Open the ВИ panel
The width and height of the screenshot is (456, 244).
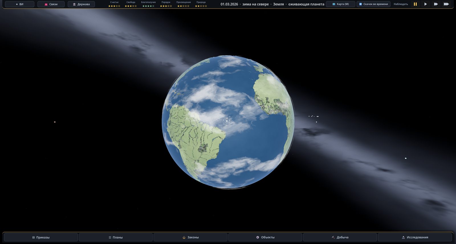tap(20, 4)
